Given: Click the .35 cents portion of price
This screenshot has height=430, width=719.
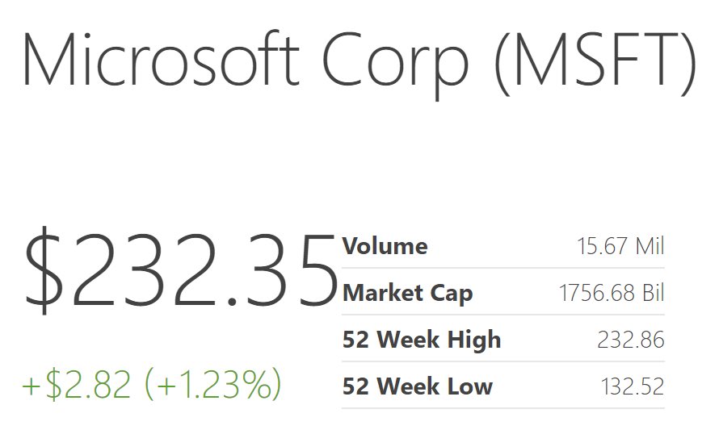Looking at the screenshot, I should click(282, 270).
